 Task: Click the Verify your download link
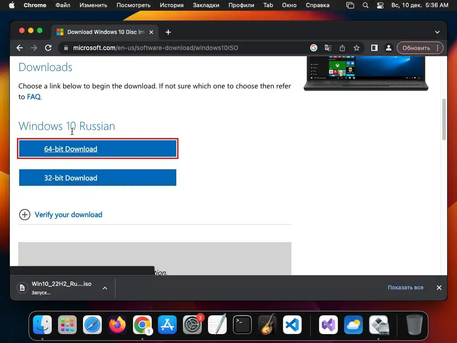(x=68, y=215)
